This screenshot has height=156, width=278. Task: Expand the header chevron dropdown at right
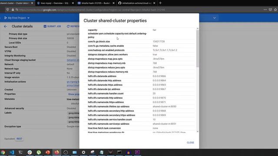pos(214,18)
